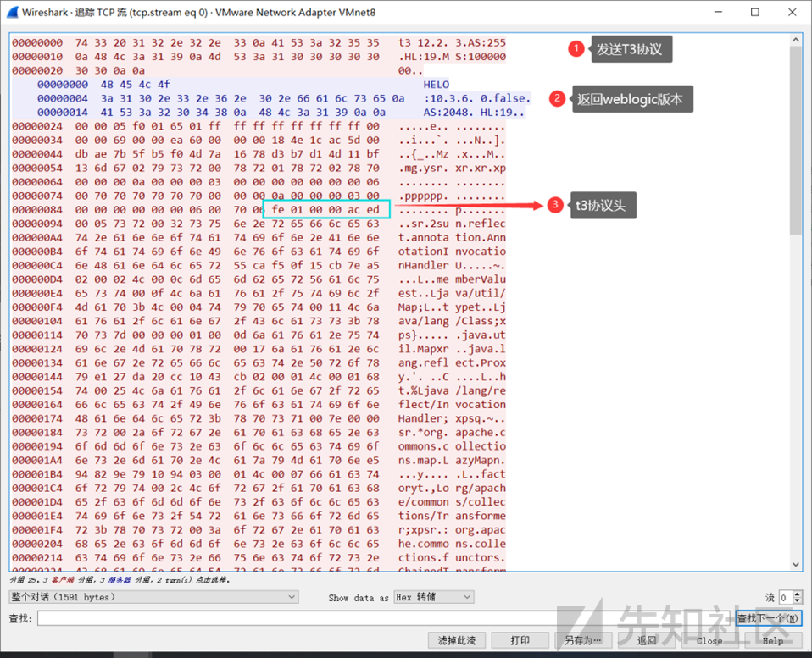812x658 pixels.
Task: Maximize the Follow TCP Stream window
Action: point(755,12)
